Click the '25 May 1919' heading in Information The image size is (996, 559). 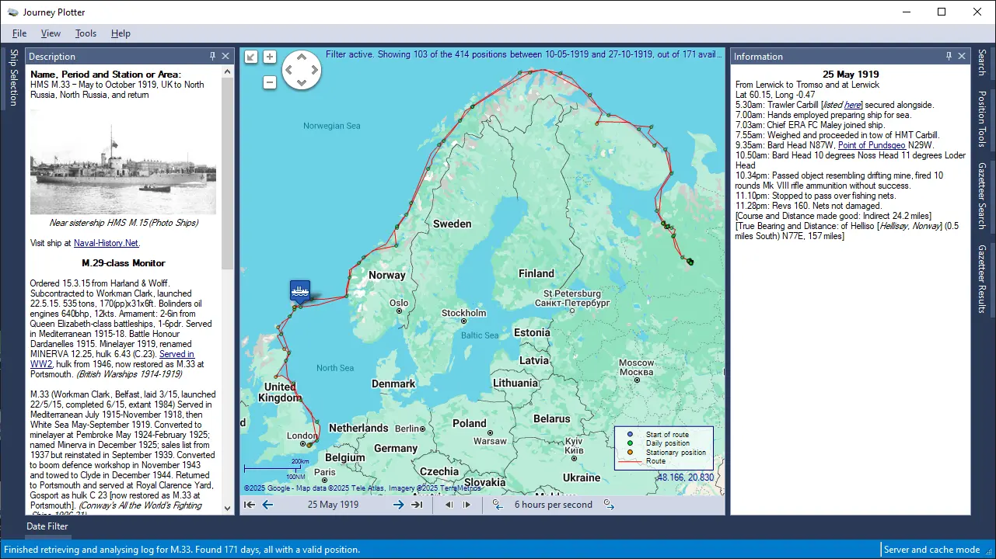[851, 75]
